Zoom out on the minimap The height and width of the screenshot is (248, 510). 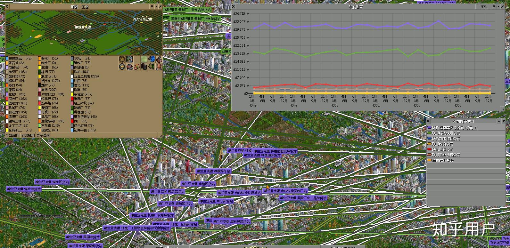(x=122, y=67)
